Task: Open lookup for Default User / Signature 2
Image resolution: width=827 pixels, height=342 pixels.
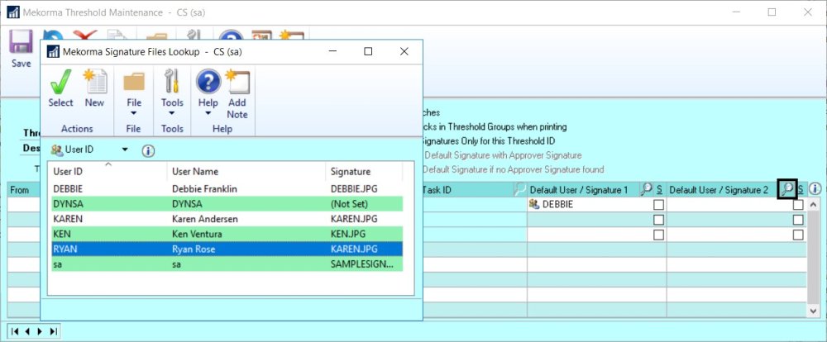Action: click(x=786, y=189)
